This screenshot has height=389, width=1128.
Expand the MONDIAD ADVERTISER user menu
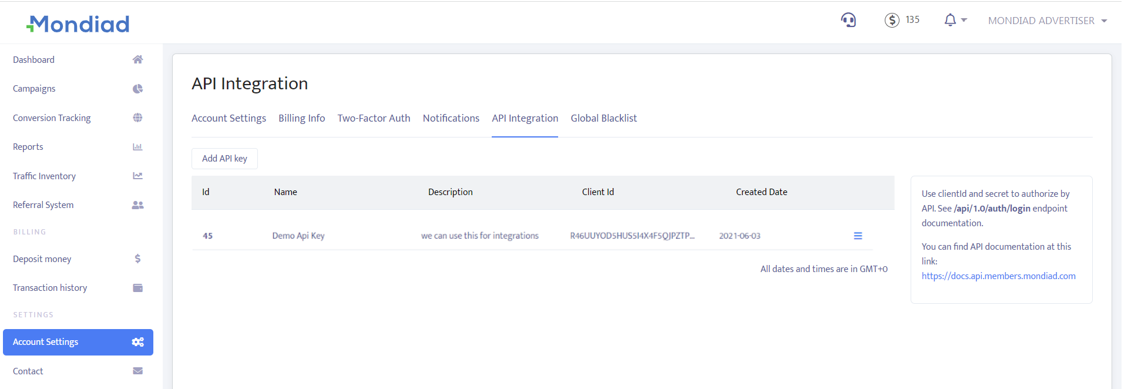coord(1047,21)
